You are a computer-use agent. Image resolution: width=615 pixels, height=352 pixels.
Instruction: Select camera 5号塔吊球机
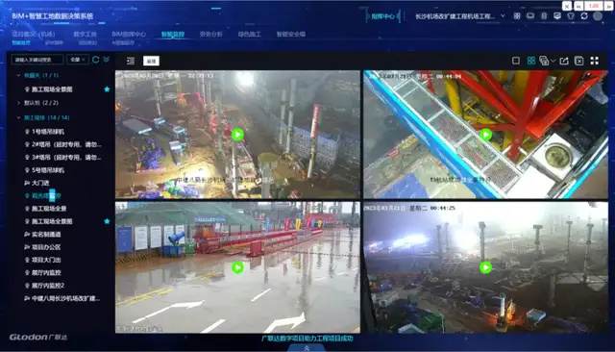pos(47,170)
